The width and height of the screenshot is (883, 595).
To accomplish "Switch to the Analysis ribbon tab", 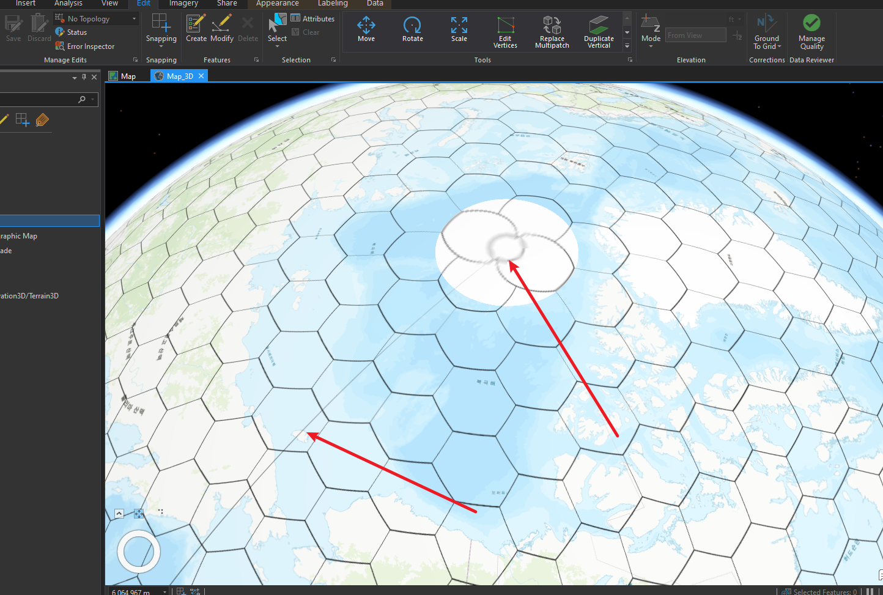I will (68, 3).
